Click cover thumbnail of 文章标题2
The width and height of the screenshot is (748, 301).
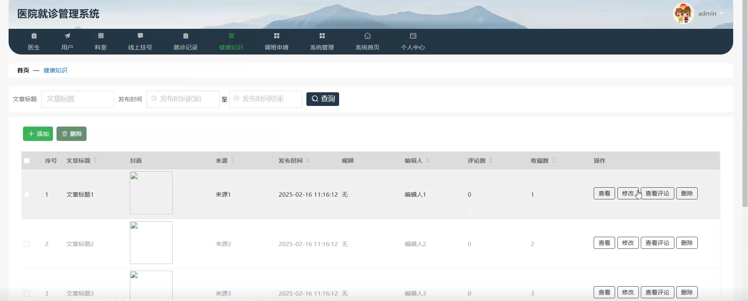151,243
